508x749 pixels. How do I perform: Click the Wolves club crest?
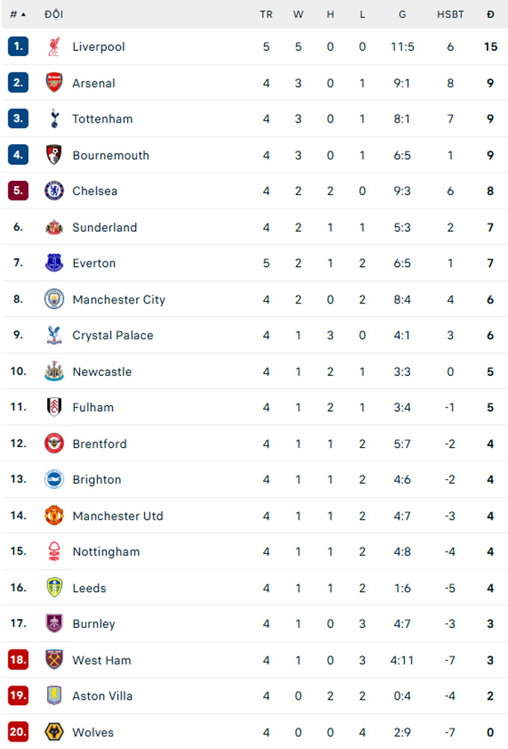(54, 732)
